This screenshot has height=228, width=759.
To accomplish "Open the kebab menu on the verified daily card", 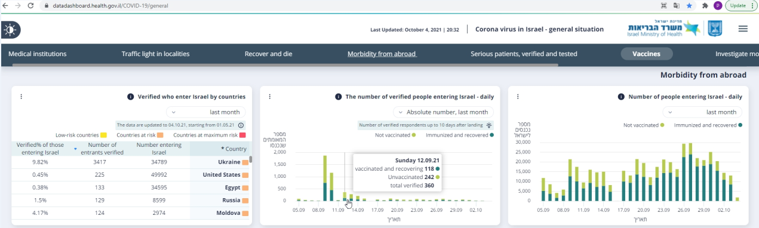I will (269, 96).
